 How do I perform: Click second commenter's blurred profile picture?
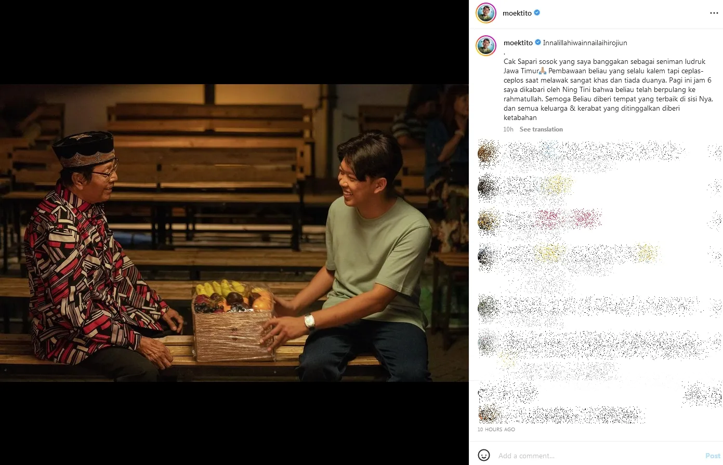click(487, 187)
